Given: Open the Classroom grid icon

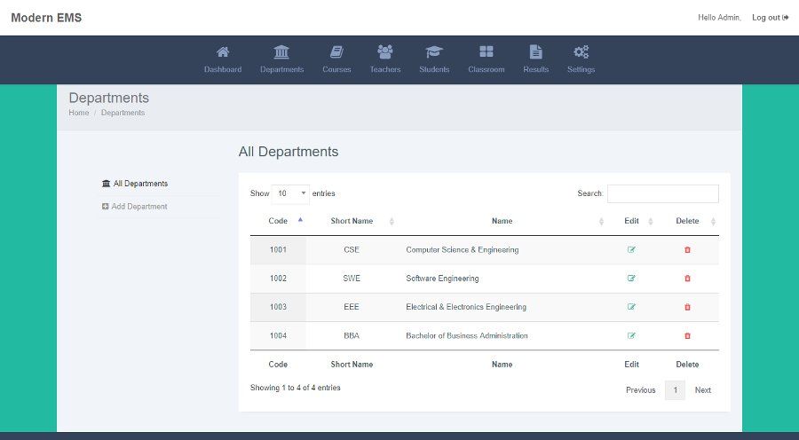Looking at the screenshot, I should coord(486,52).
